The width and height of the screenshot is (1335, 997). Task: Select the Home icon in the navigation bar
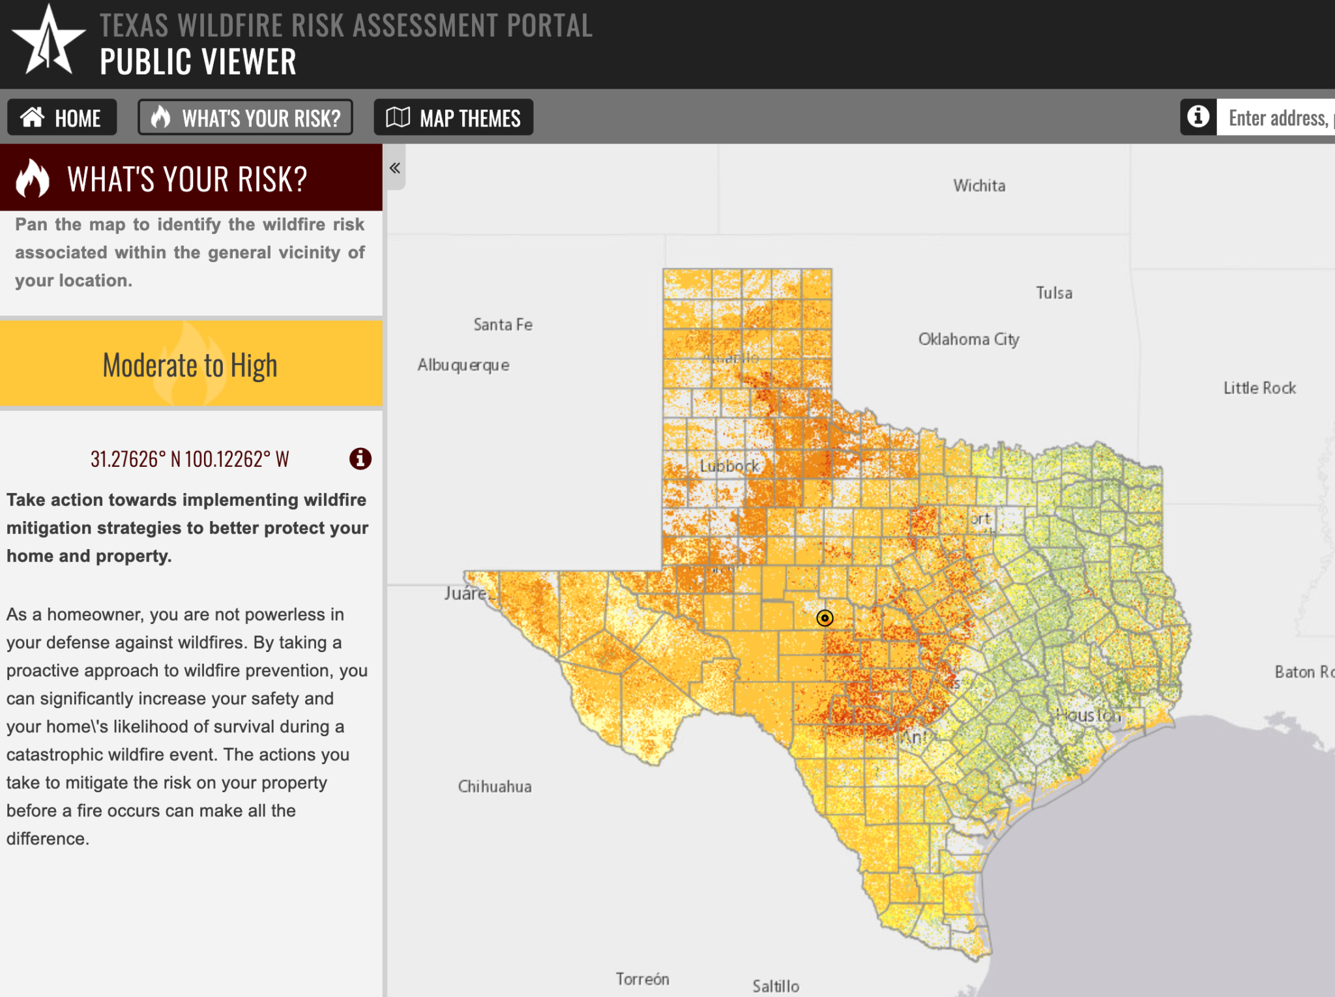32,117
